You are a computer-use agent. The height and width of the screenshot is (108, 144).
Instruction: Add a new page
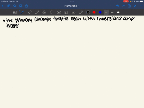129,6
